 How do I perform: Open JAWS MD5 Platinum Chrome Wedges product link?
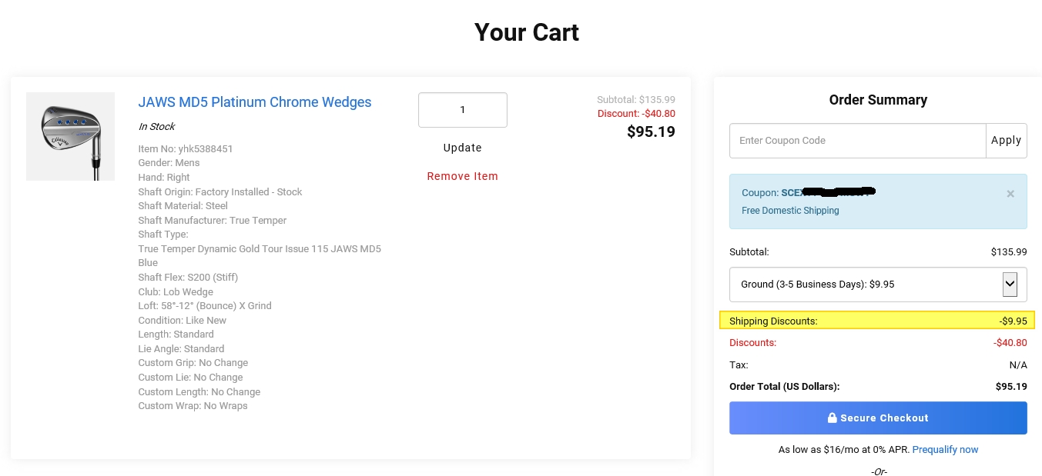click(255, 102)
